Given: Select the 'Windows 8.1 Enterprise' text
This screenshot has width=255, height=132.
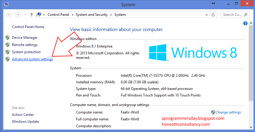Looking at the screenshot, I should tap(94, 46).
